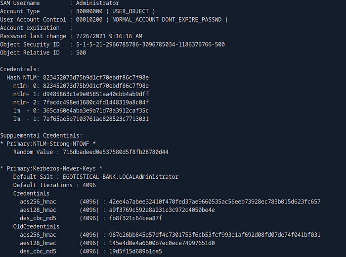Click the OldCredentials aes256_hmac key 987e26bb

coord(215,235)
